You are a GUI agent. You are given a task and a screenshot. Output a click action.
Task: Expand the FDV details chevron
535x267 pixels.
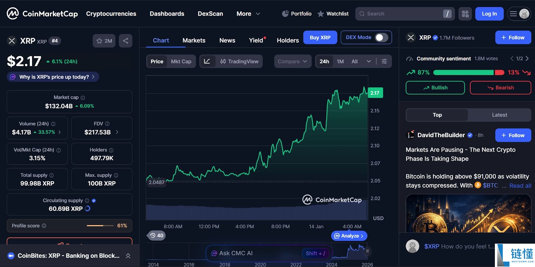(117, 132)
